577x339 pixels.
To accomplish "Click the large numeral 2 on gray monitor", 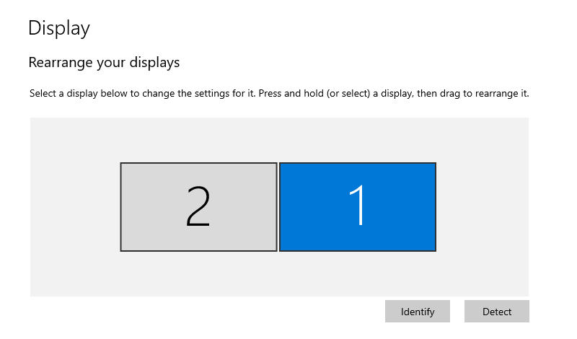I will pos(198,206).
